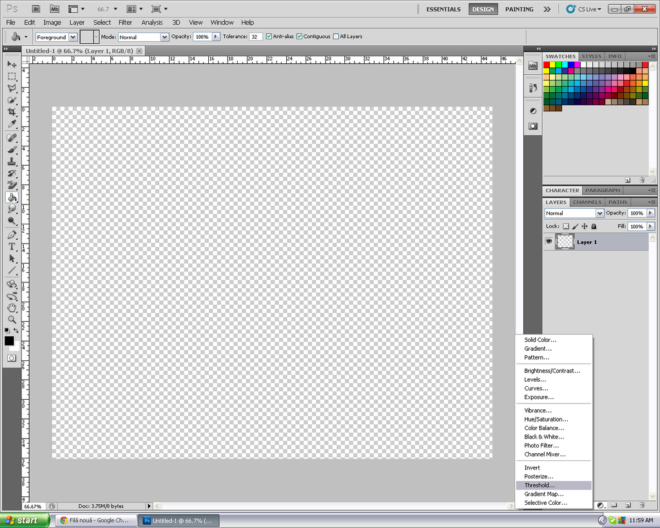Image resolution: width=660 pixels, height=528 pixels.
Task: Select the Eyedropper tool
Action: (x=12, y=124)
